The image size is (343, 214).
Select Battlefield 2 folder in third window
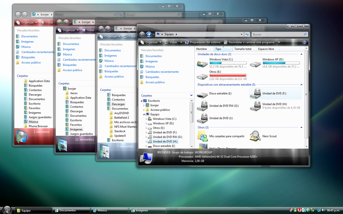tap(122, 118)
